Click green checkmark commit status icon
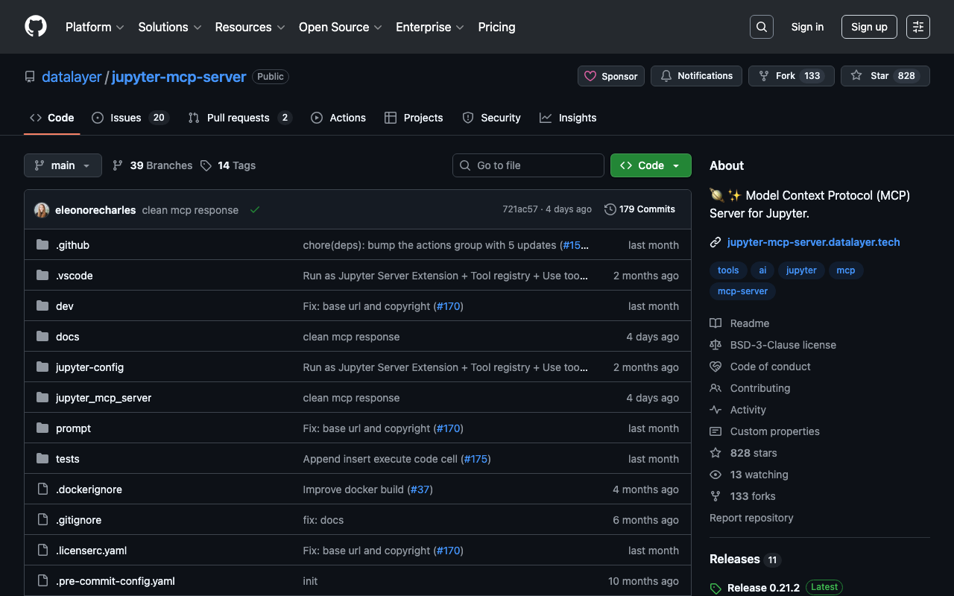The width and height of the screenshot is (954, 596). tap(255, 210)
